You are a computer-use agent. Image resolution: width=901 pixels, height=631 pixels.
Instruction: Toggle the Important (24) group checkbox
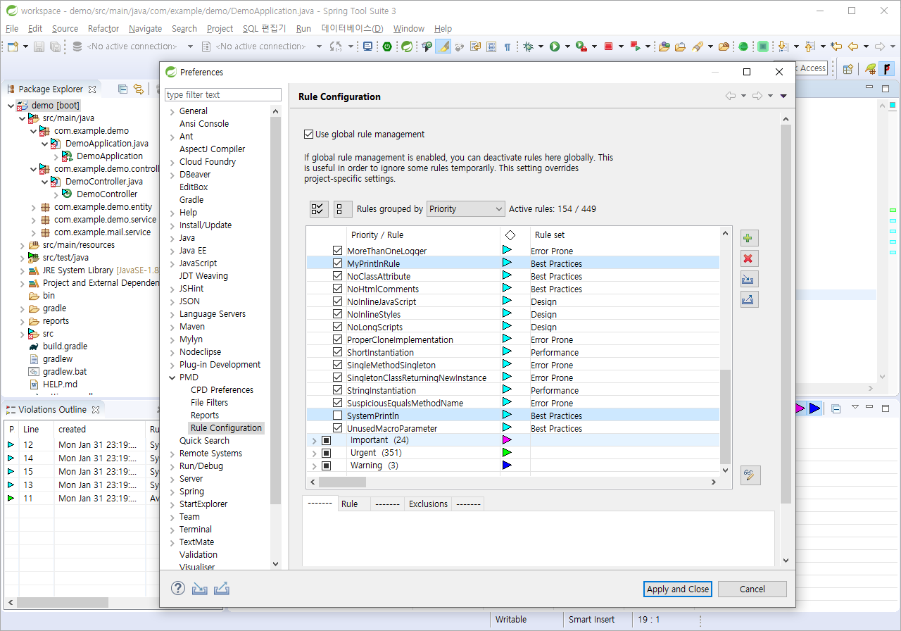(326, 440)
